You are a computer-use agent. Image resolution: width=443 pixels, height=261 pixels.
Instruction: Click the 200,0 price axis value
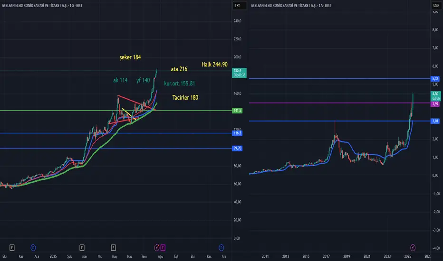point(237,57)
